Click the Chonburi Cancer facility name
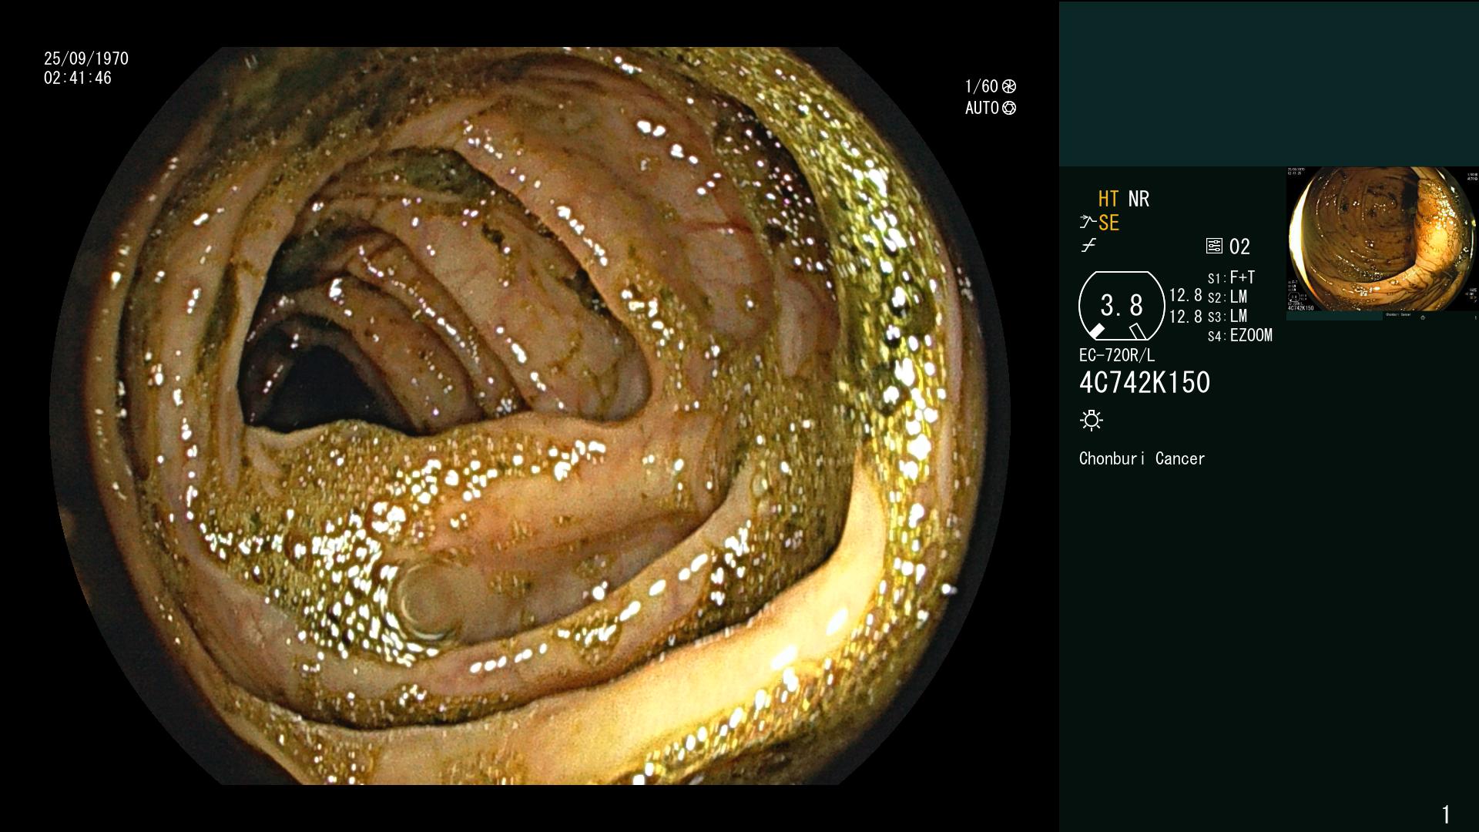The height and width of the screenshot is (832, 1479). tap(1142, 458)
